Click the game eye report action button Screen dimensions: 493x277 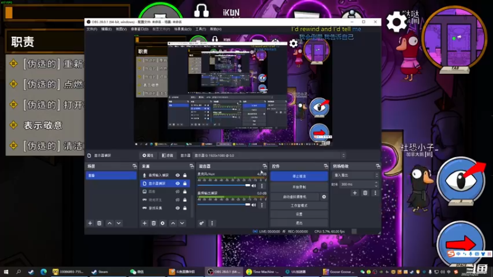[x=461, y=180]
